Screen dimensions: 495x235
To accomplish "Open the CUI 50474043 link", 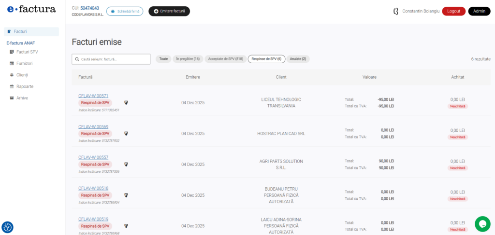I will [89, 8].
